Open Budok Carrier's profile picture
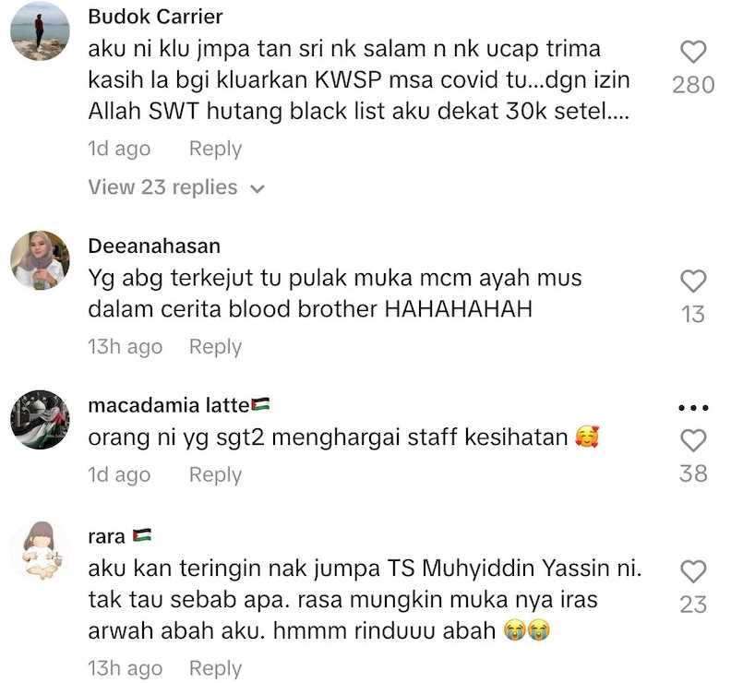The width and height of the screenshot is (731, 683). [x=40, y=30]
